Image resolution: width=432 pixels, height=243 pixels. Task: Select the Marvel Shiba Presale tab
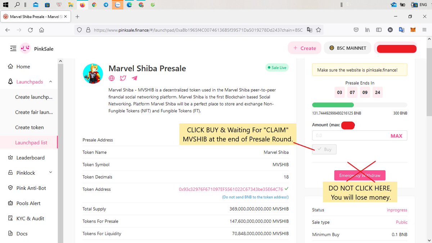(x=35, y=17)
